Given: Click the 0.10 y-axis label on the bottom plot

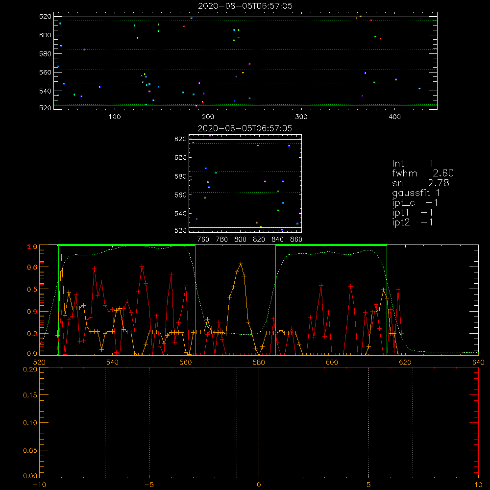Looking at the screenshot, I should click(x=30, y=423).
